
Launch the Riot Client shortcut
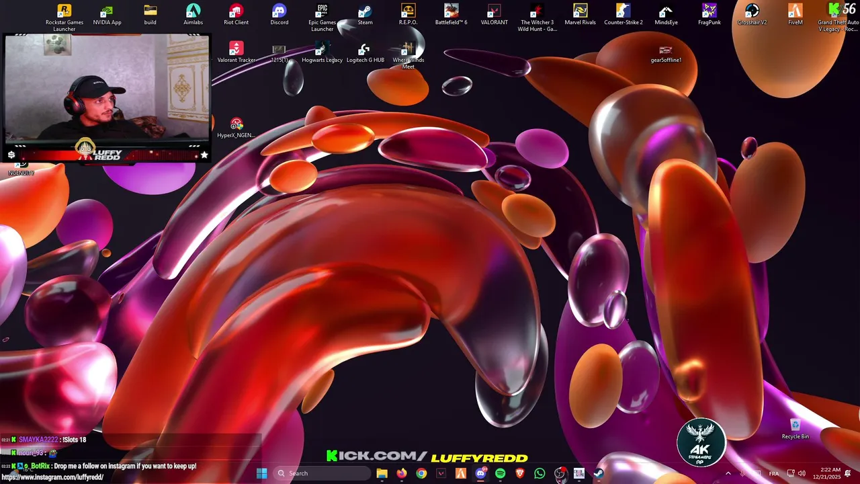pyautogui.click(x=236, y=15)
